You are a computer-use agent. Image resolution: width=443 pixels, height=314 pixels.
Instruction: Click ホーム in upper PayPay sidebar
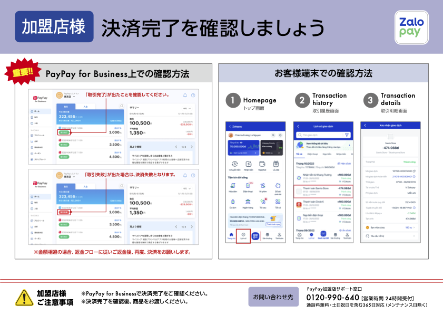tap(41, 111)
